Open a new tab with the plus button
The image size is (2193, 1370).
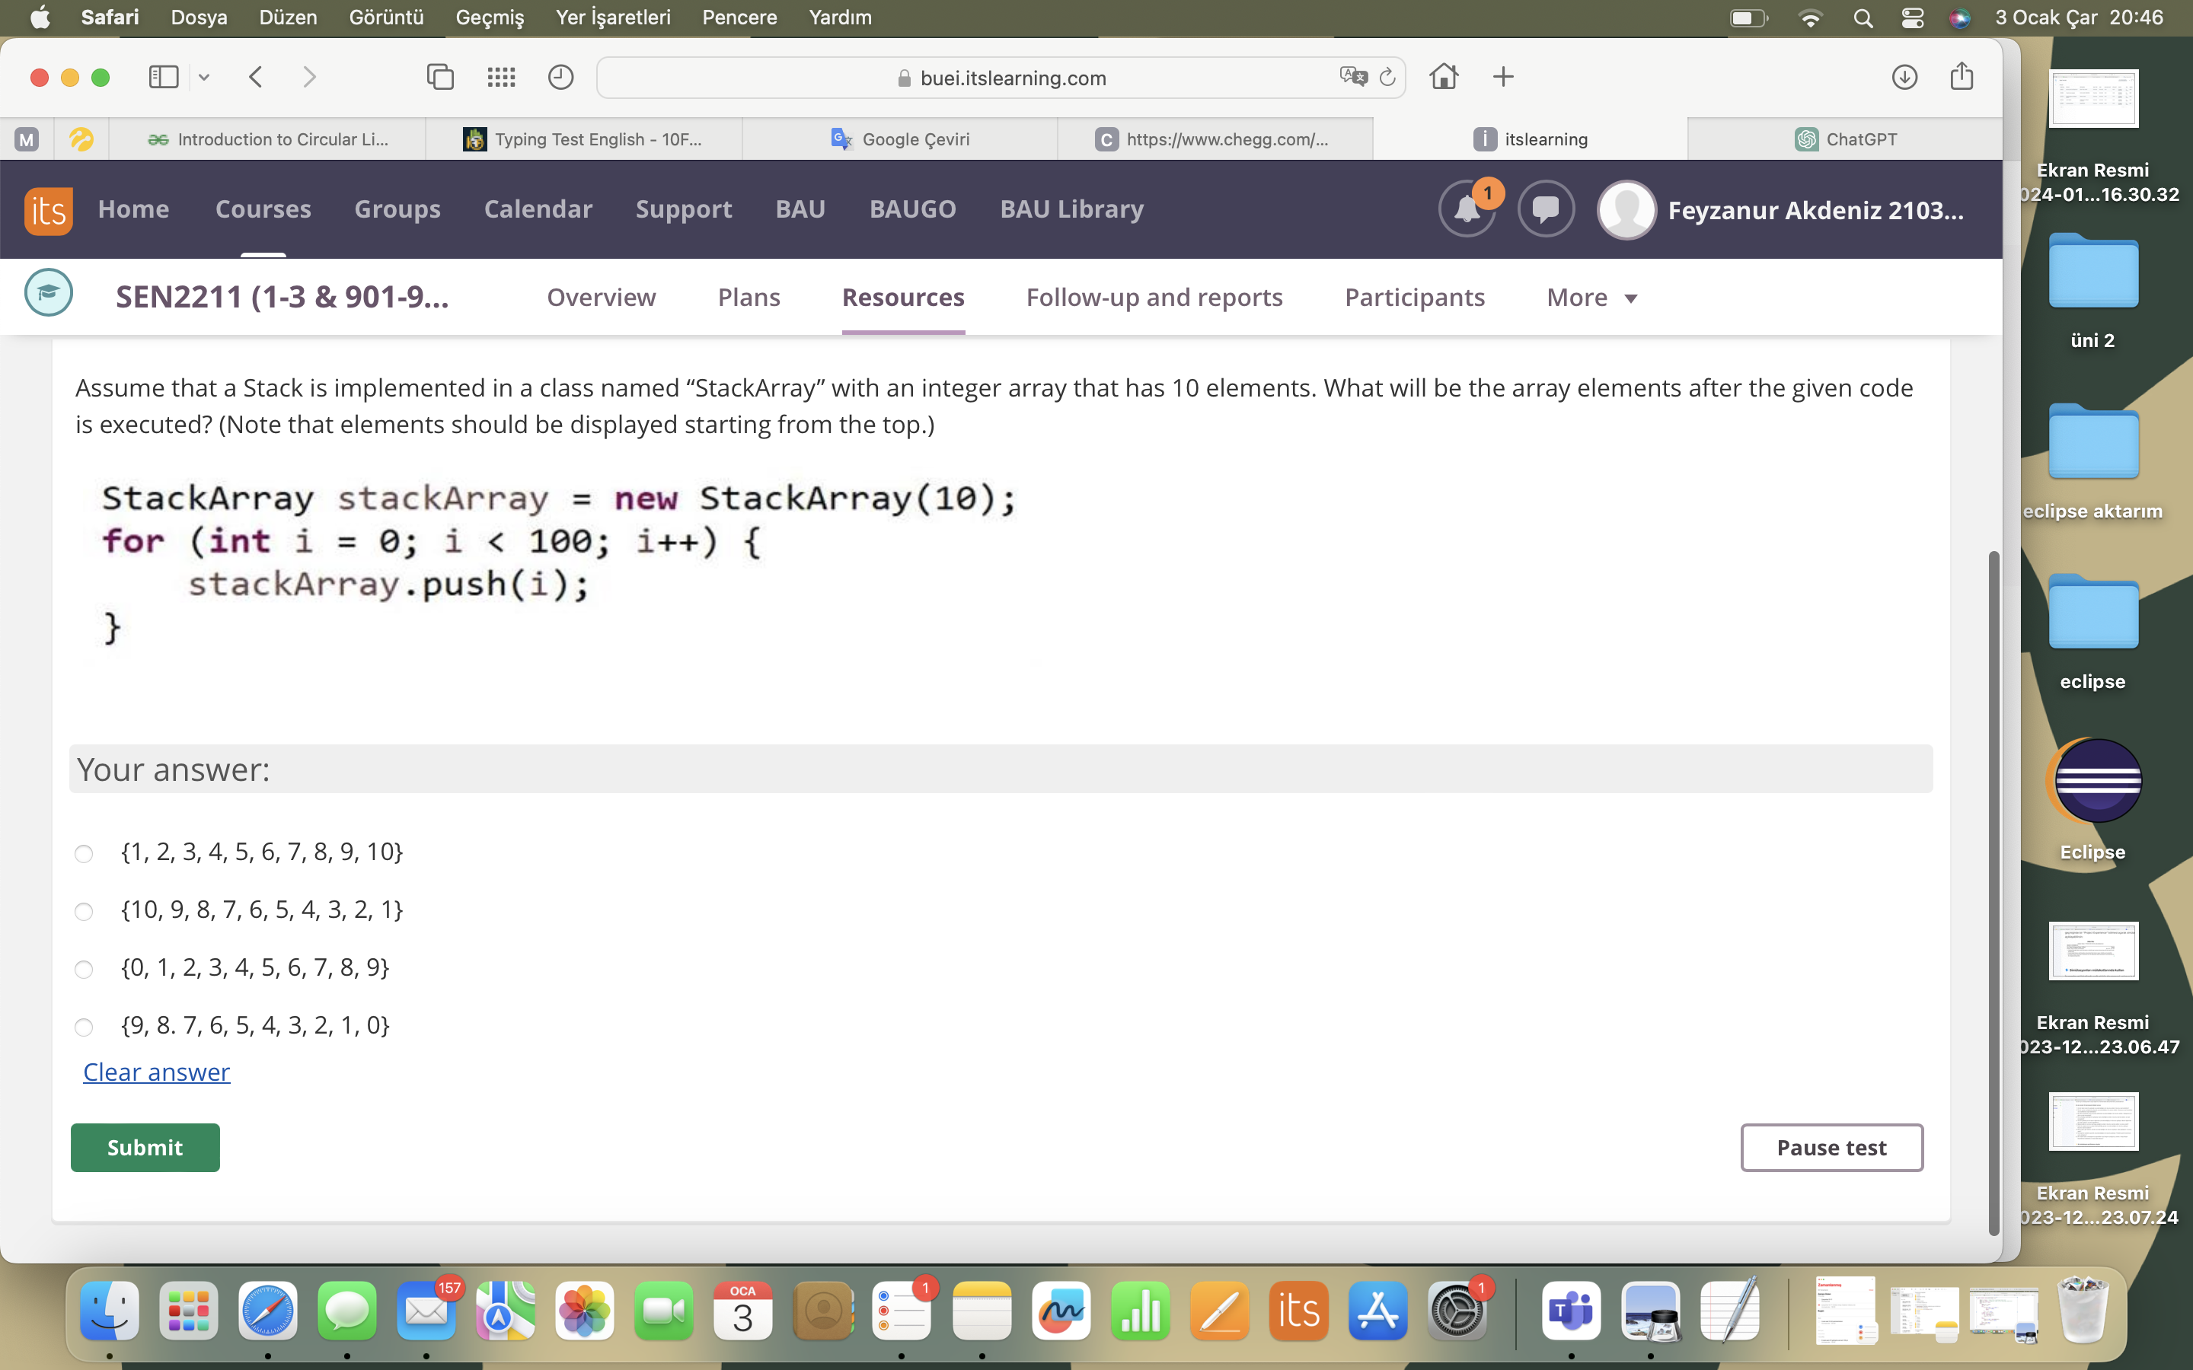coord(1502,77)
